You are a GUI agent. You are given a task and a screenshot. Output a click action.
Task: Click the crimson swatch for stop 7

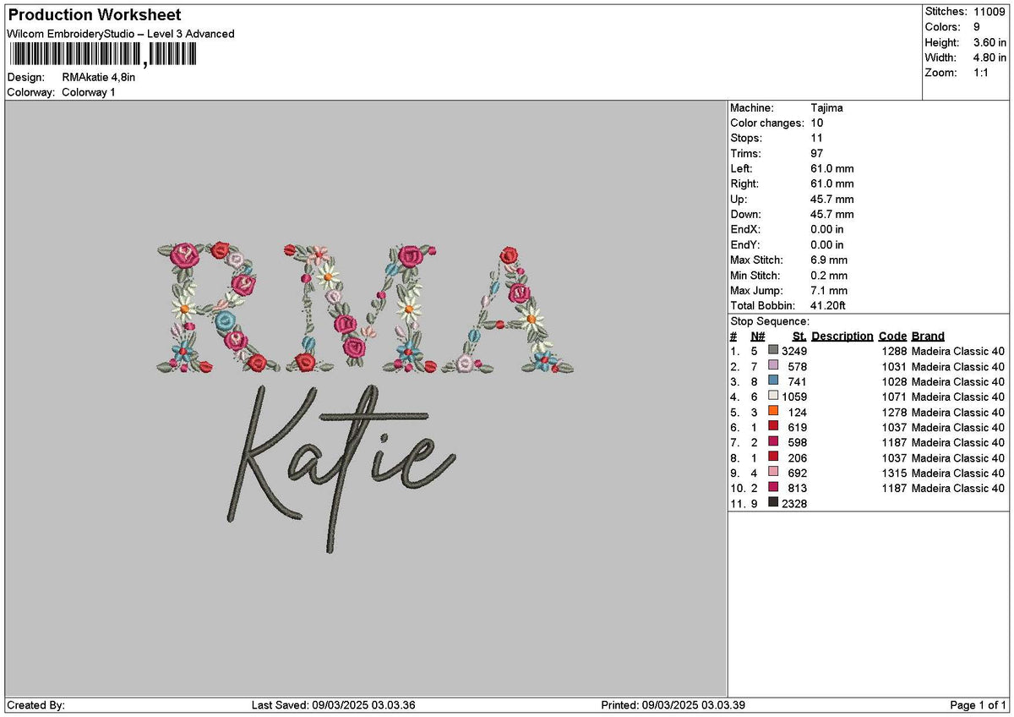(x=771, y=442)
